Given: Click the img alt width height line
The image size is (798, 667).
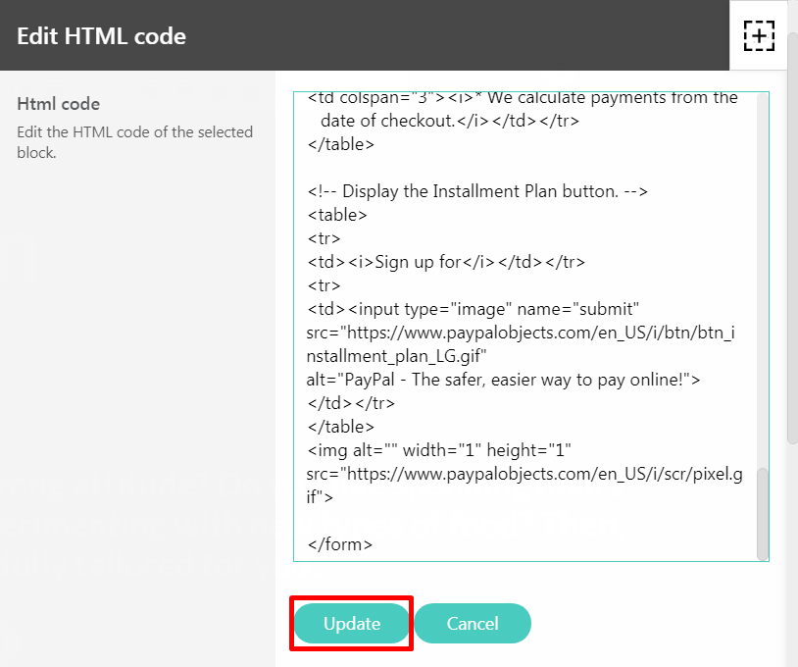Looking at the screenshot, I should click(439, 450).
